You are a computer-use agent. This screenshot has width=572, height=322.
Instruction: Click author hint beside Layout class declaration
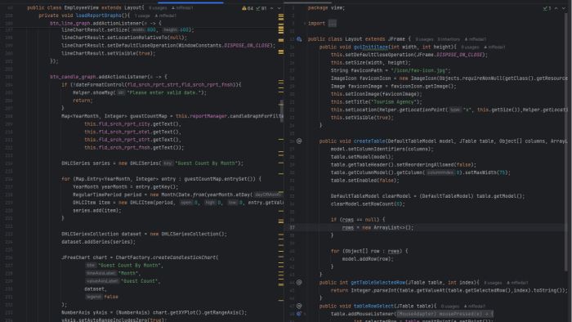click(476, 39)
